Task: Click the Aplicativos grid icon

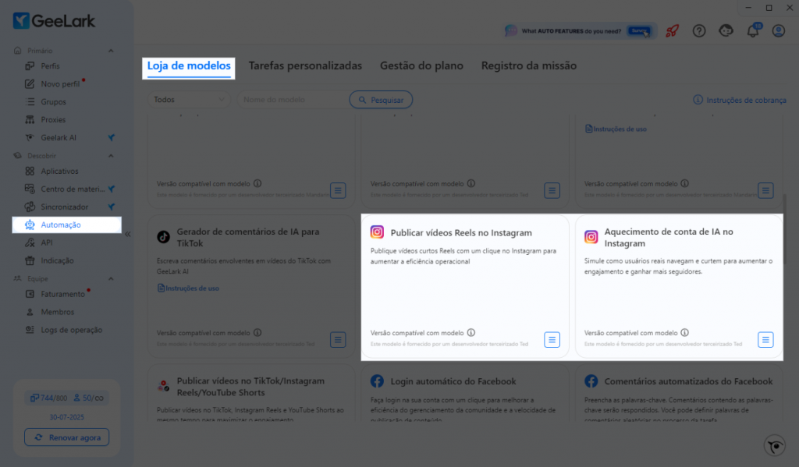Action: [30, 171]
